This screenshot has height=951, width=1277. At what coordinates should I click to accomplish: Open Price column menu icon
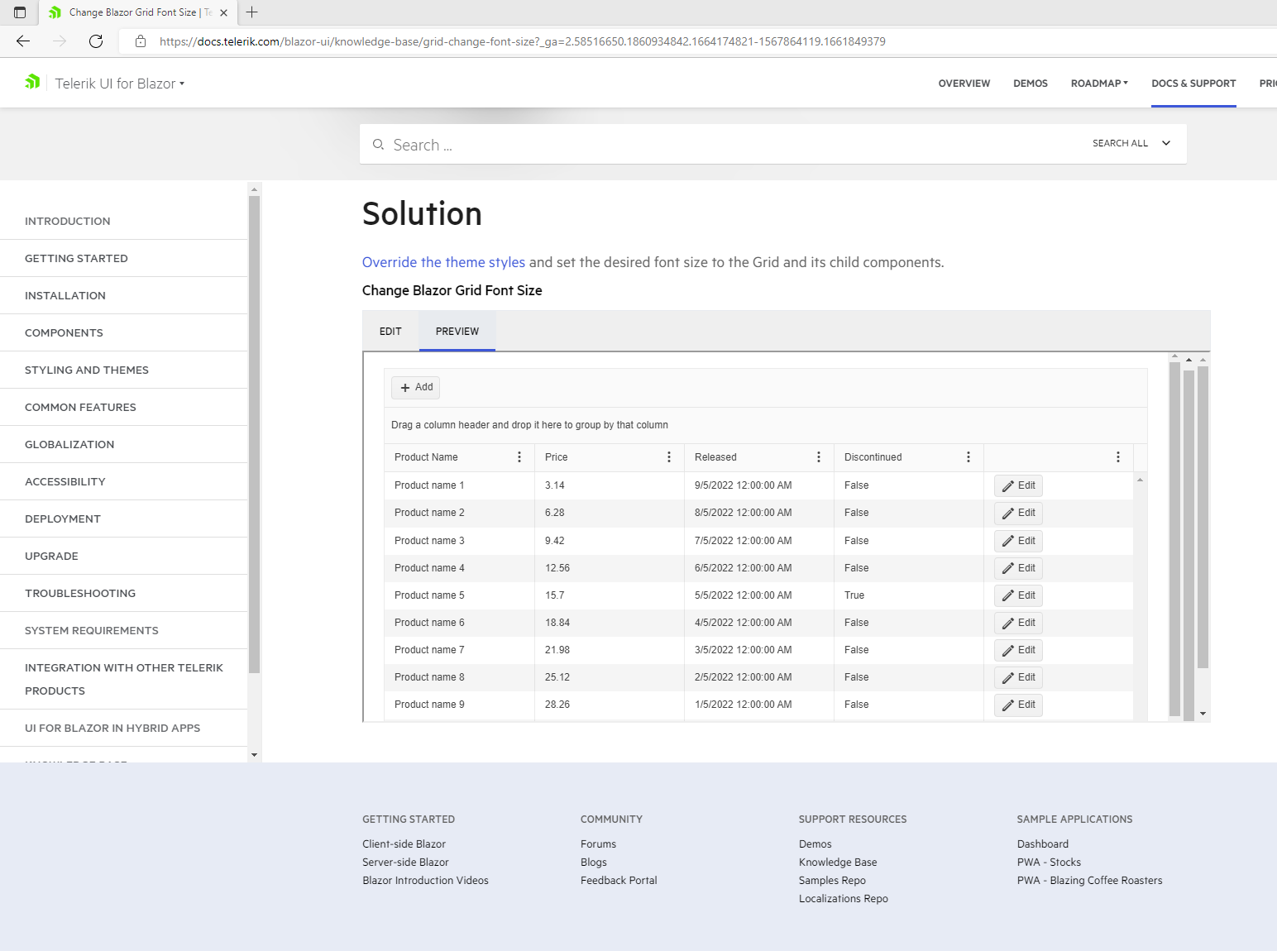669,457
